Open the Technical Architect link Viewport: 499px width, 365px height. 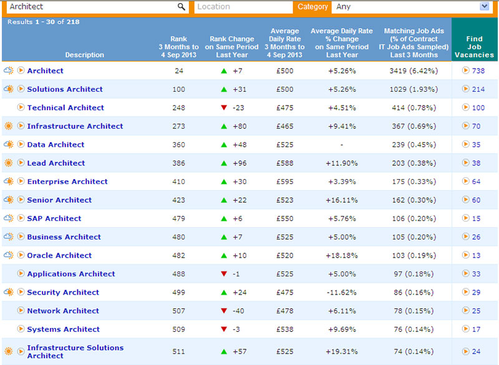(x=65, y=107)
